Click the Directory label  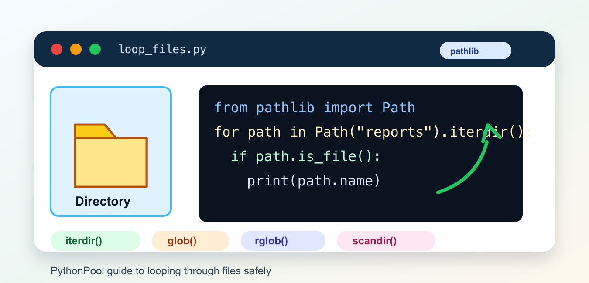click(x=103, y=201)
